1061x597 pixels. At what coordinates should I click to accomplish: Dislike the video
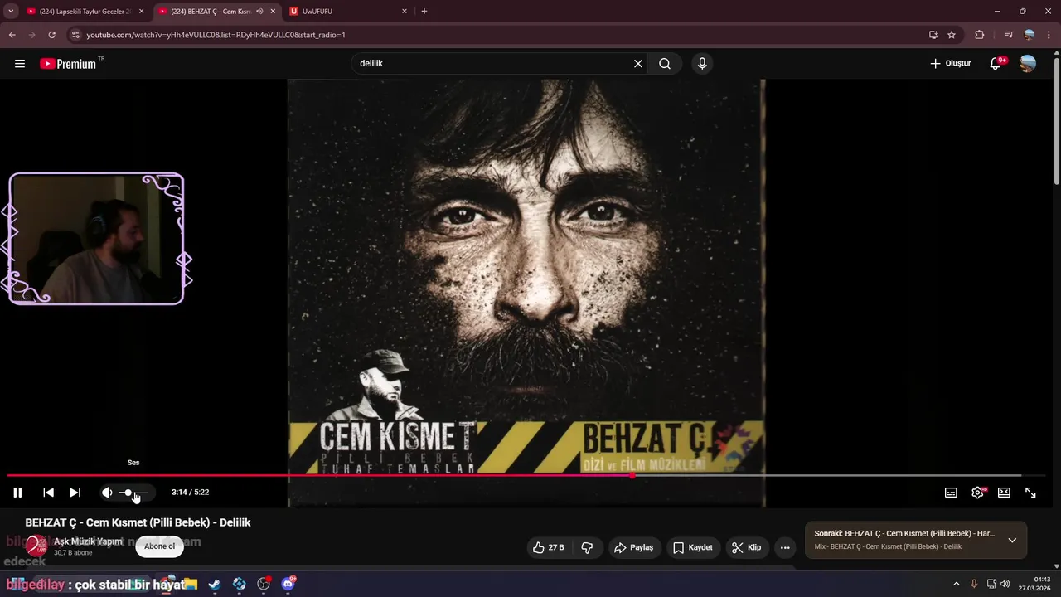587,547
